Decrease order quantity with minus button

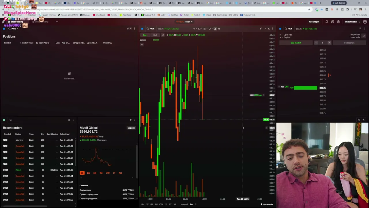pyautogui.click(x=316, y=43)
